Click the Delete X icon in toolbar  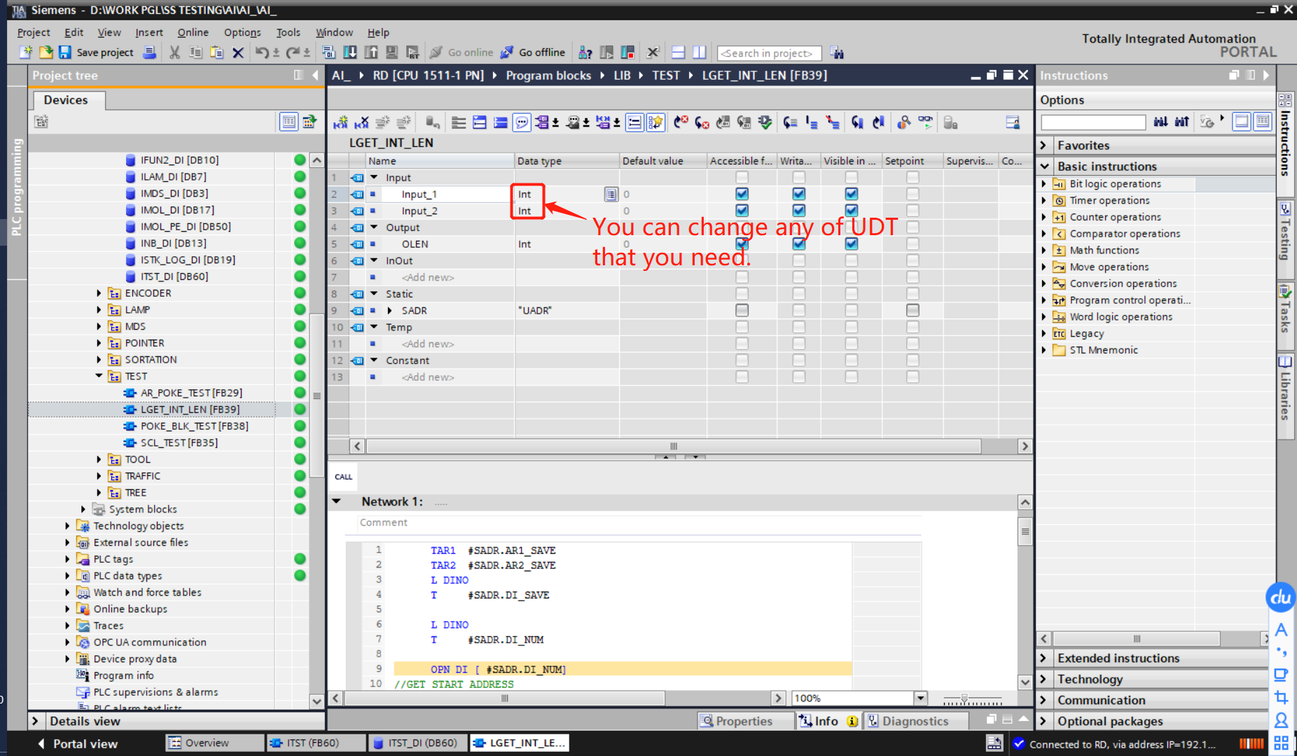tap(238, 52)
